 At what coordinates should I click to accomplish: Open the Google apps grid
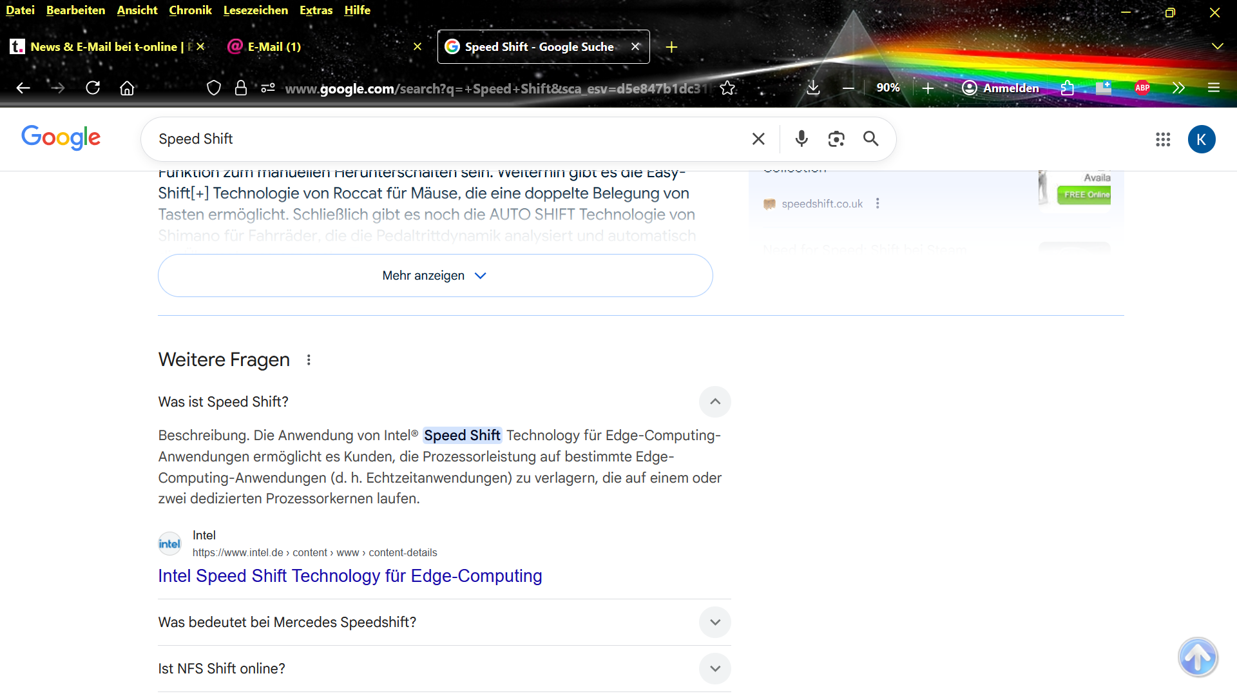point(1163,139)
